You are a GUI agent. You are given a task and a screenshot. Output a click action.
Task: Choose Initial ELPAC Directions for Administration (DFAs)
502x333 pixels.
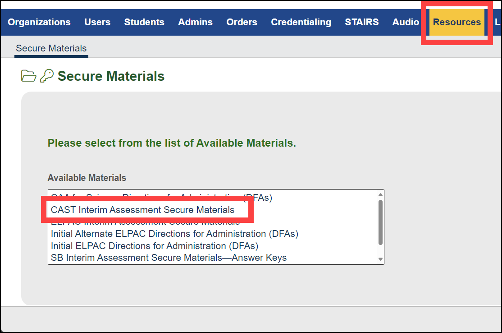click(x=155, y=246)
